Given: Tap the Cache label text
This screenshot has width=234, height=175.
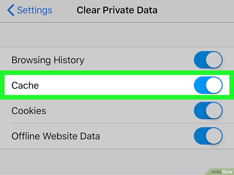Looking at the screenshot, I should (x=25, y=85).
